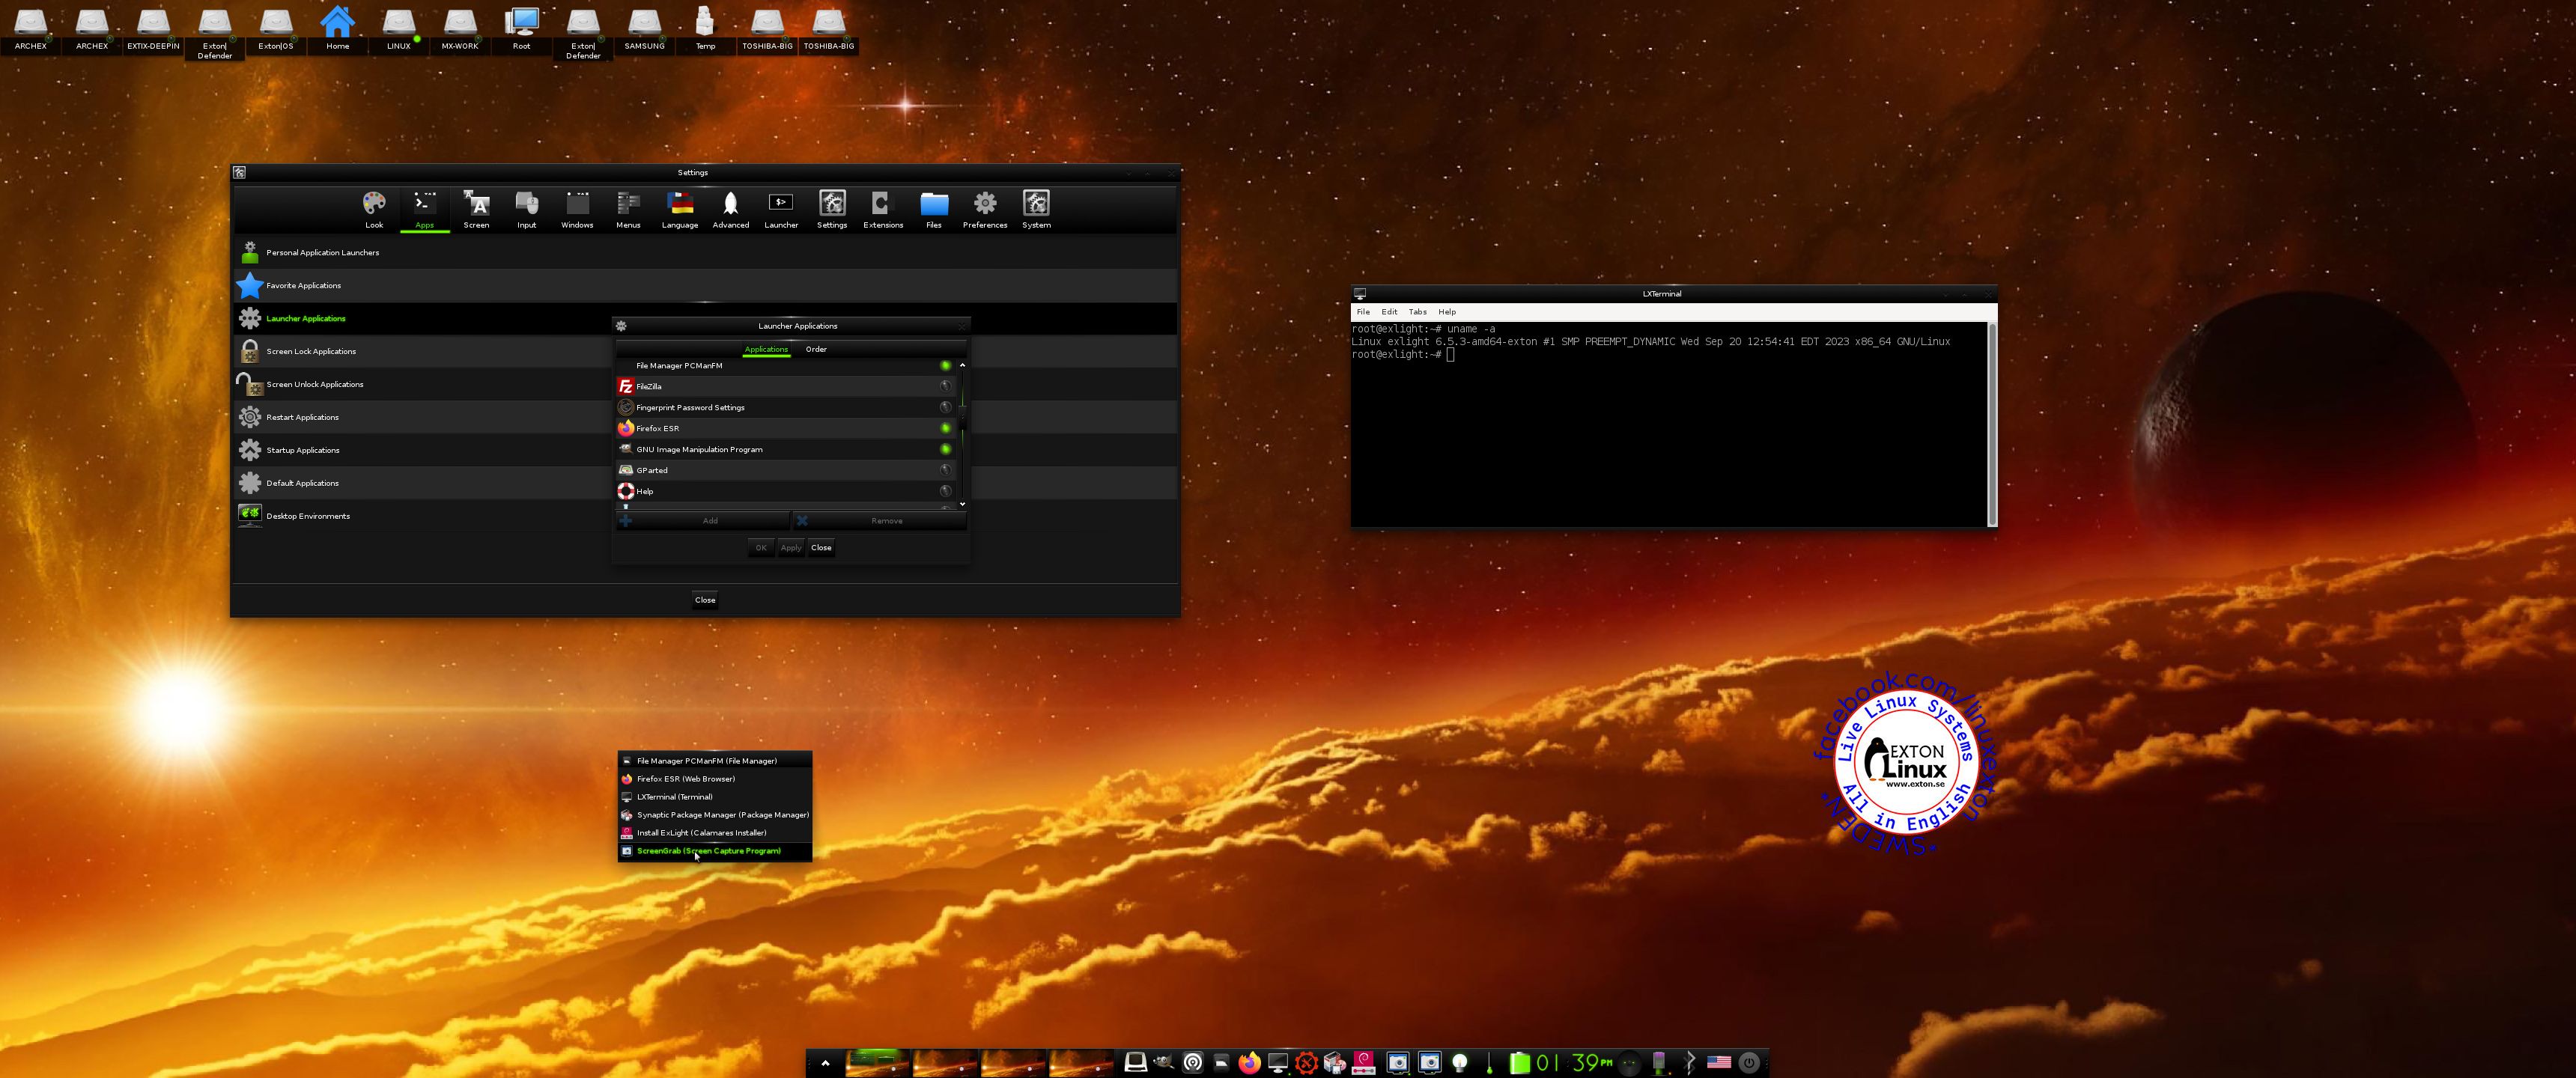
Task: Expand shelf menu with up-arrow button
Action: point(825,1062)
